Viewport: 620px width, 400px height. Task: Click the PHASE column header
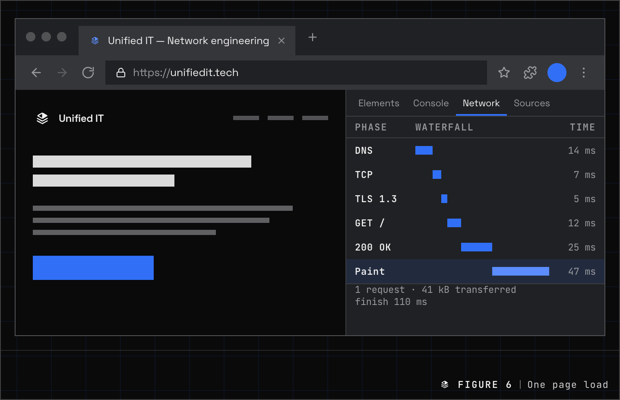(371, 127)
